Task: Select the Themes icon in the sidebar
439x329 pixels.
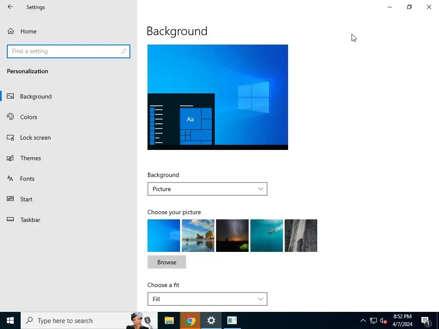Action: (x=10, y=158)
